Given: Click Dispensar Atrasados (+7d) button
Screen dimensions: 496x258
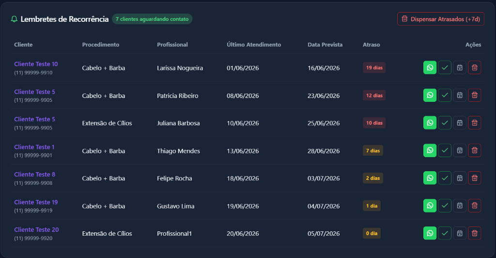Looking at the screenshot, I should point(440,19).
